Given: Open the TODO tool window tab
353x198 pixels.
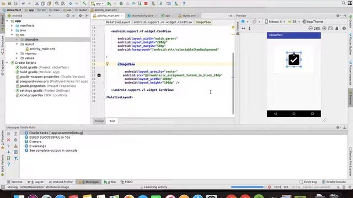Looking at the screenshot, I should pyautogui.click(x=126, y=182).
